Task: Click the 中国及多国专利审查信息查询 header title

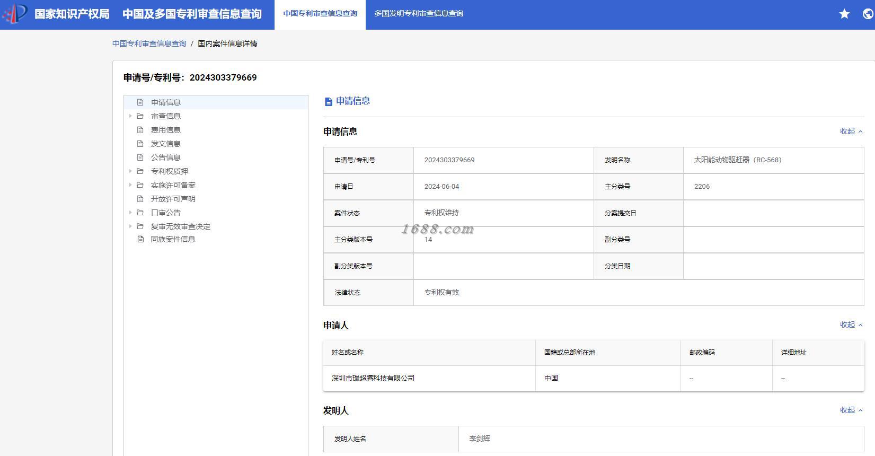Action: 192,14
